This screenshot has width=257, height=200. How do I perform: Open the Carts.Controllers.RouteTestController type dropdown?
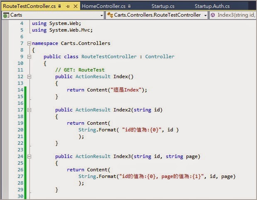[206, 15]
